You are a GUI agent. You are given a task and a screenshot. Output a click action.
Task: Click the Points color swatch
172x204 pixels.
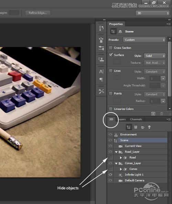pyautogui.click(x=117, y=100)
